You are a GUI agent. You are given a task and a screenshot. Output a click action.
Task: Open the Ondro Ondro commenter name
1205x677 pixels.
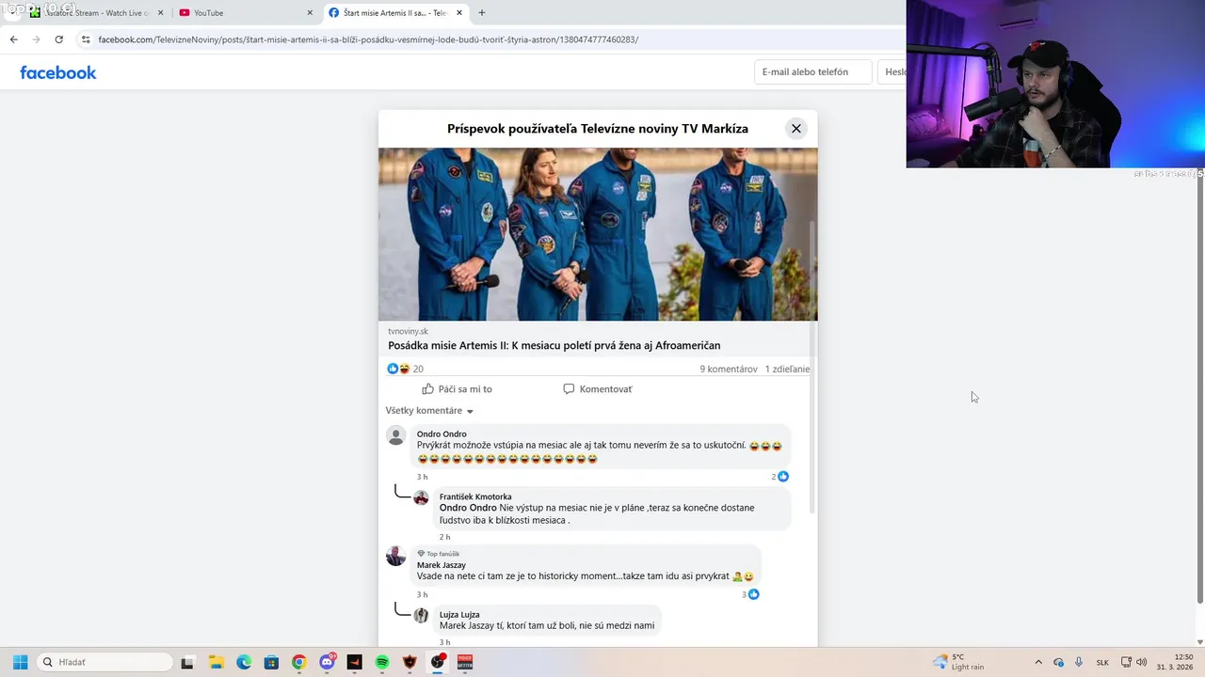442,434
